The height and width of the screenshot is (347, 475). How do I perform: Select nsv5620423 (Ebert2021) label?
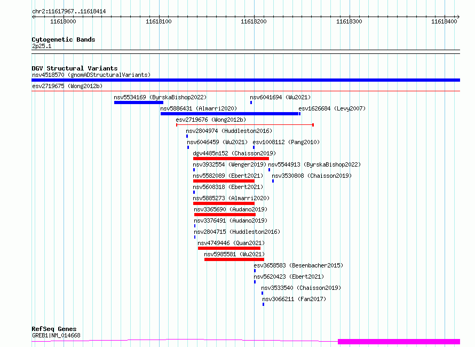coord(289,277)
